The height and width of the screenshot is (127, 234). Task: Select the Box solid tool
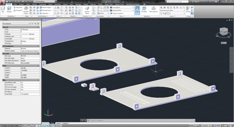coord(3,9)
